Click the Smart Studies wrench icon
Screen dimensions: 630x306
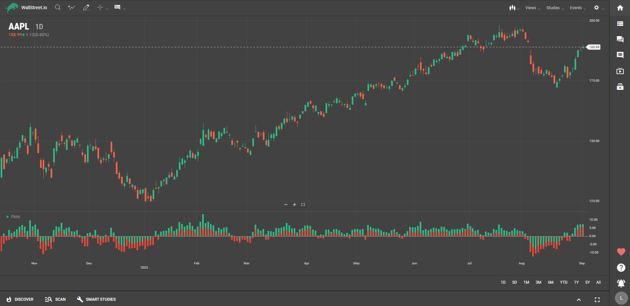point(80,299)
